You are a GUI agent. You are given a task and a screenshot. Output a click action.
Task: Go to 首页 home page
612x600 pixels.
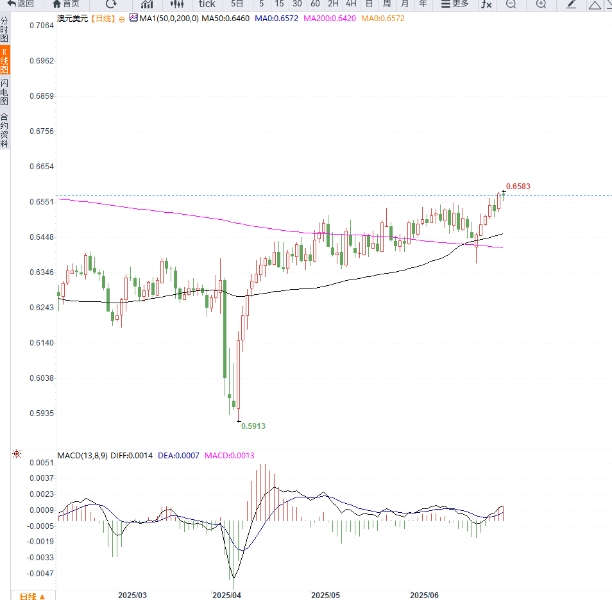(x=66, y=4)
